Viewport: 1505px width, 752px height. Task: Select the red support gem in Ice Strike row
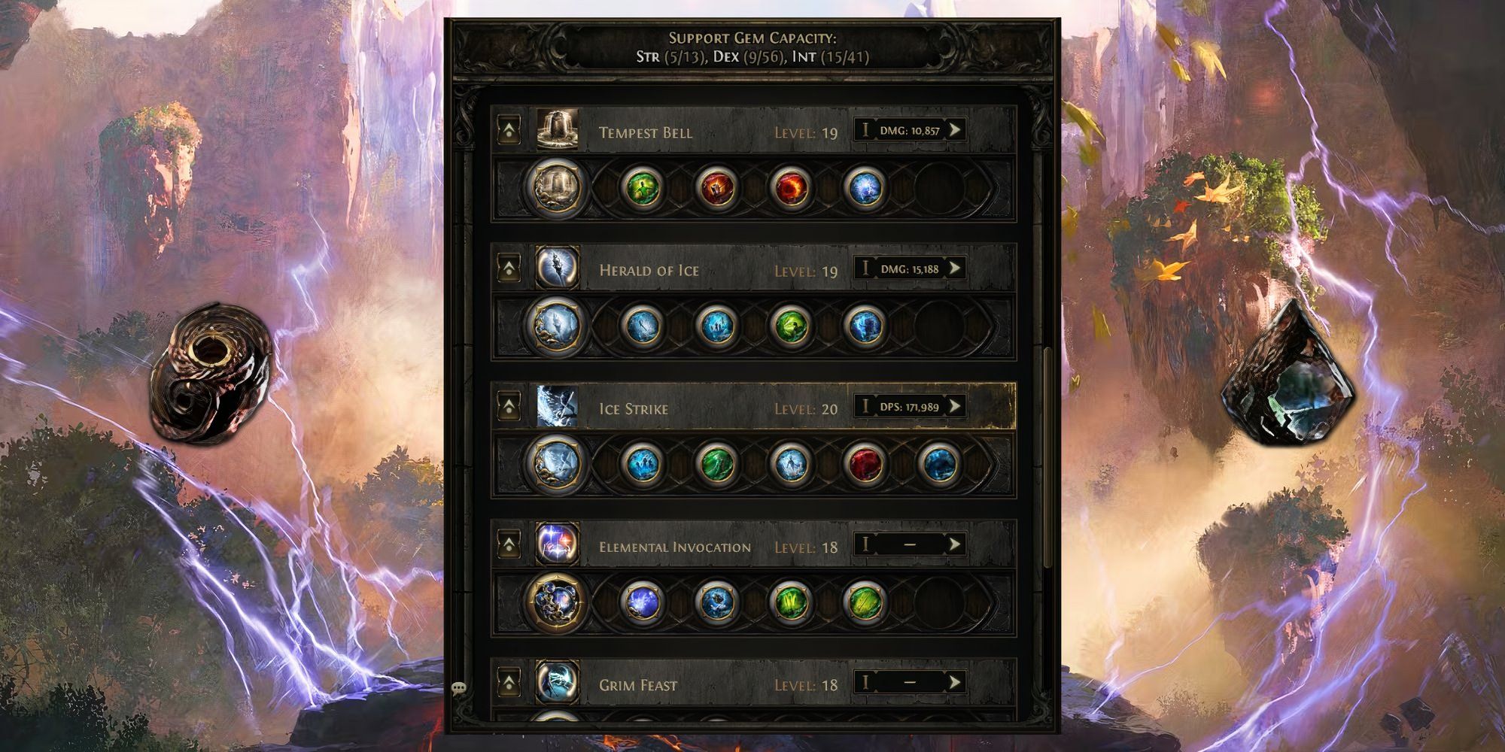(x=864, y=463)
